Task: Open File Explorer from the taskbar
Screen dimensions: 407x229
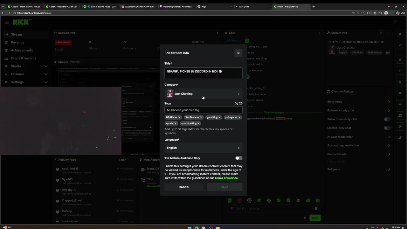Action: (x=217, y=227)
